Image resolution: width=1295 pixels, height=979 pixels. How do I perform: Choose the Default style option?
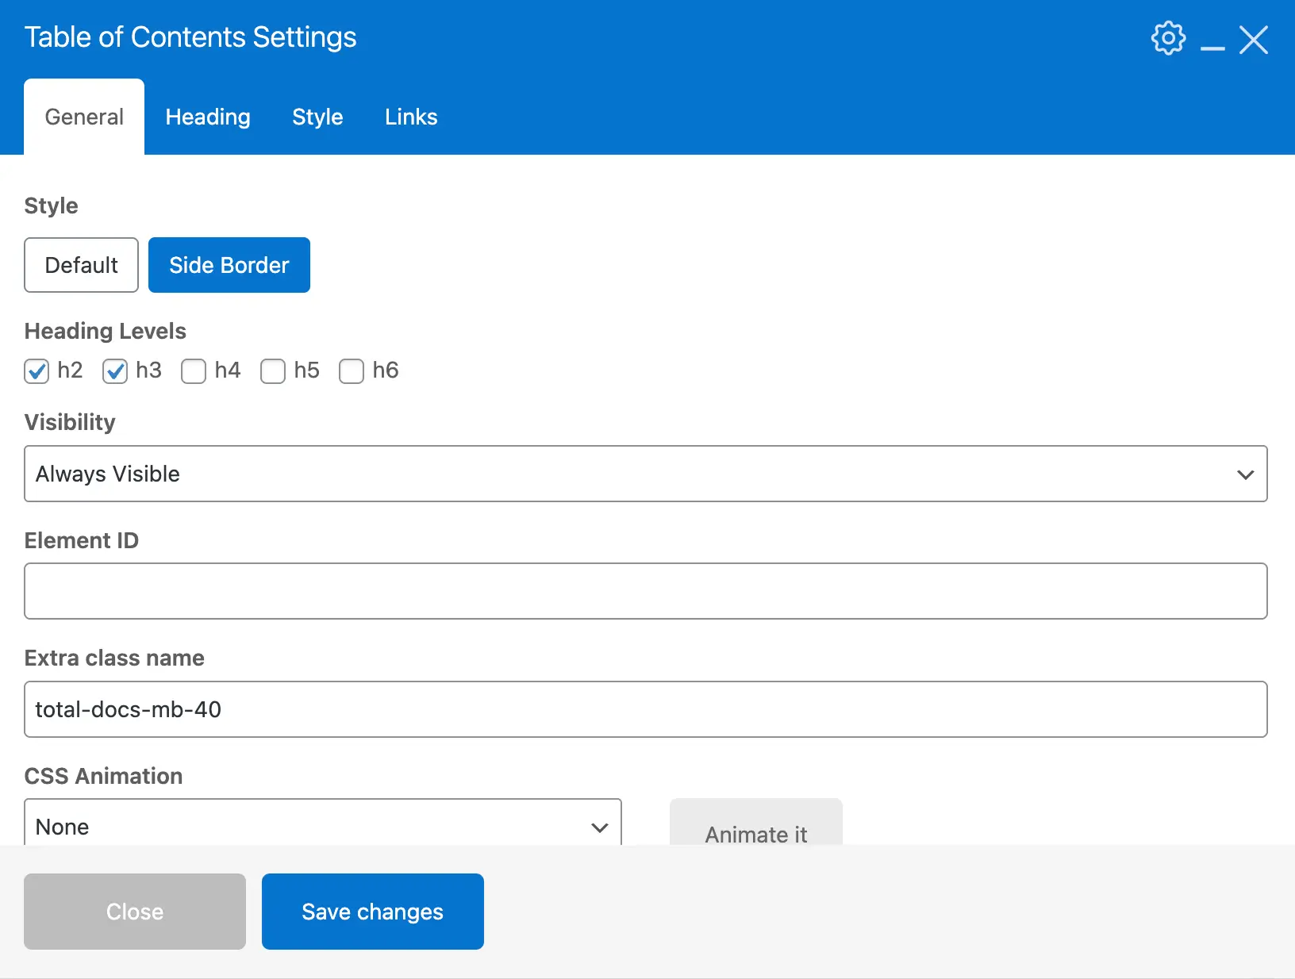click(81, 265)
